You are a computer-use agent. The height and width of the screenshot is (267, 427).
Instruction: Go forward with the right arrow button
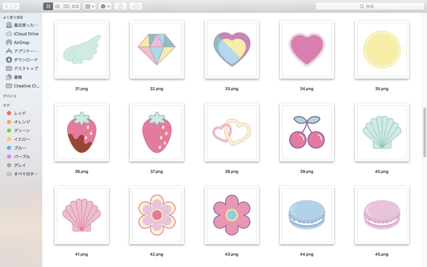pyautogui.click(x=15, y=6)
